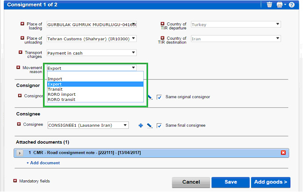Select Import from movement reason list
Screen dimensions: 303x192
[x=55, y=79]
